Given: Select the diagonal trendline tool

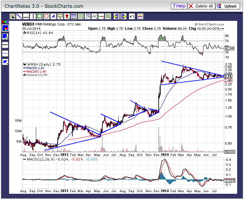Looking at the screenshot, I should click(19, 16).
